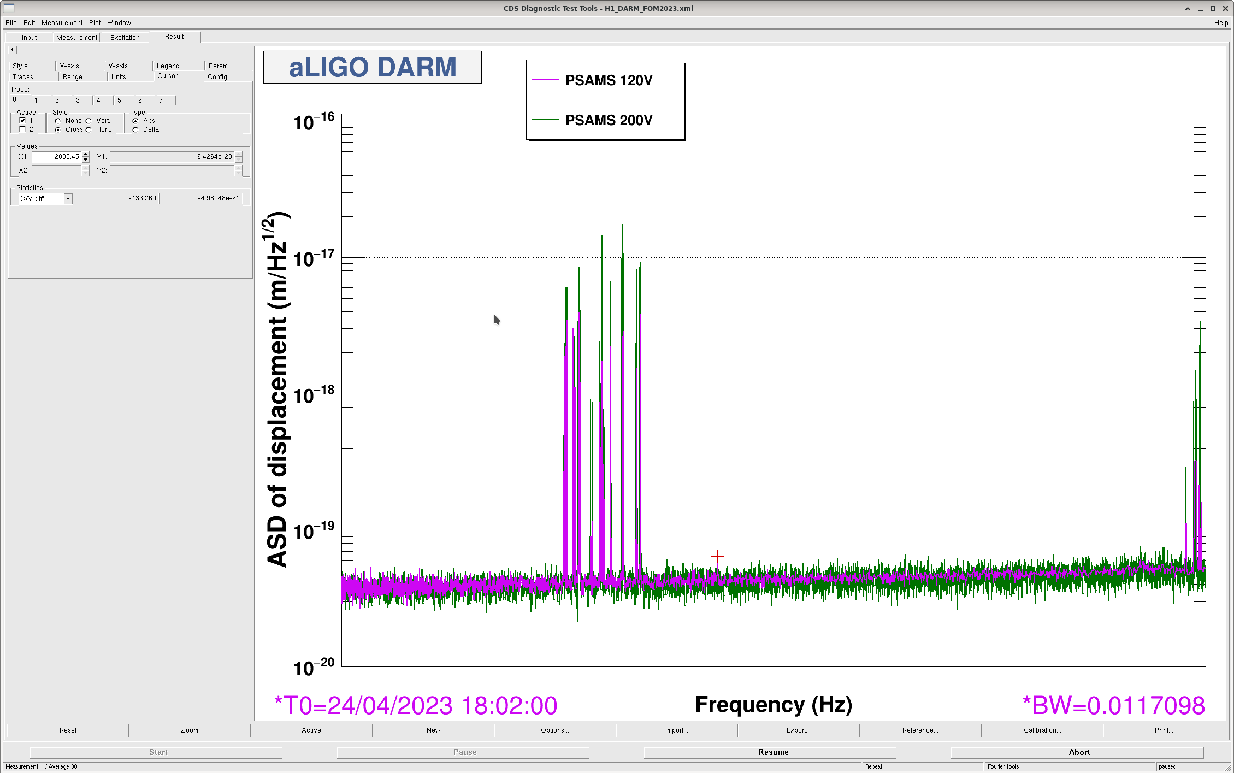Viewport: 1234px width, 773px height.
Task: Open the X-axis options tab
Action: tap(80, 66)
